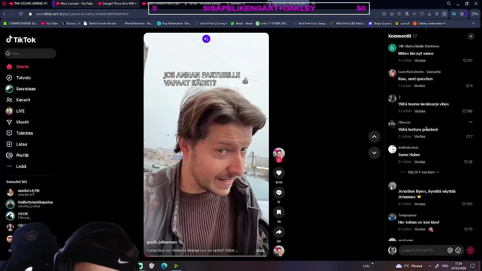The height and width of the screenshot is (271, 482).
Task: Expand 'Näytä 1 vastaus' replies
Action: pyautogui.click(x=421, y=172)
